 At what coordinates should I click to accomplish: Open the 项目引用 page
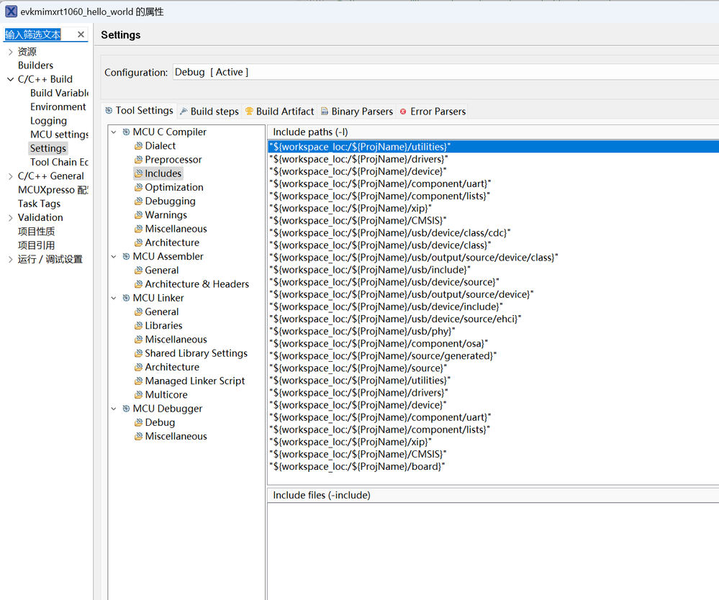point(36,245)
